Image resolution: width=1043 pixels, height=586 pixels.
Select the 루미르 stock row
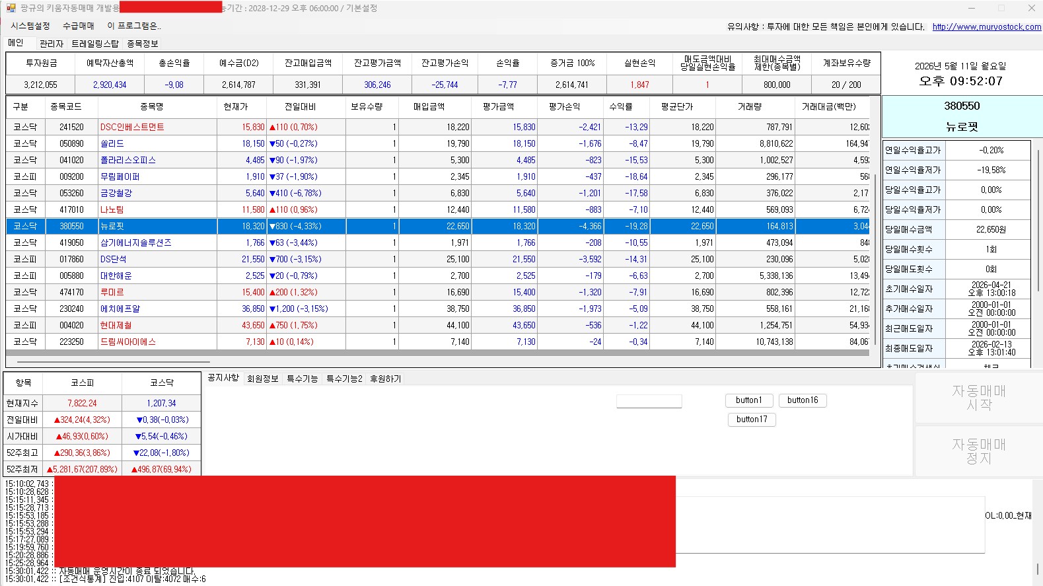coord(437,292)
